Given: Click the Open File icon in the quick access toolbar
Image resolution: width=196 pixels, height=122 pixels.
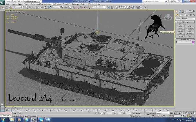Looking at the screenshot, I should coord(9,1).
